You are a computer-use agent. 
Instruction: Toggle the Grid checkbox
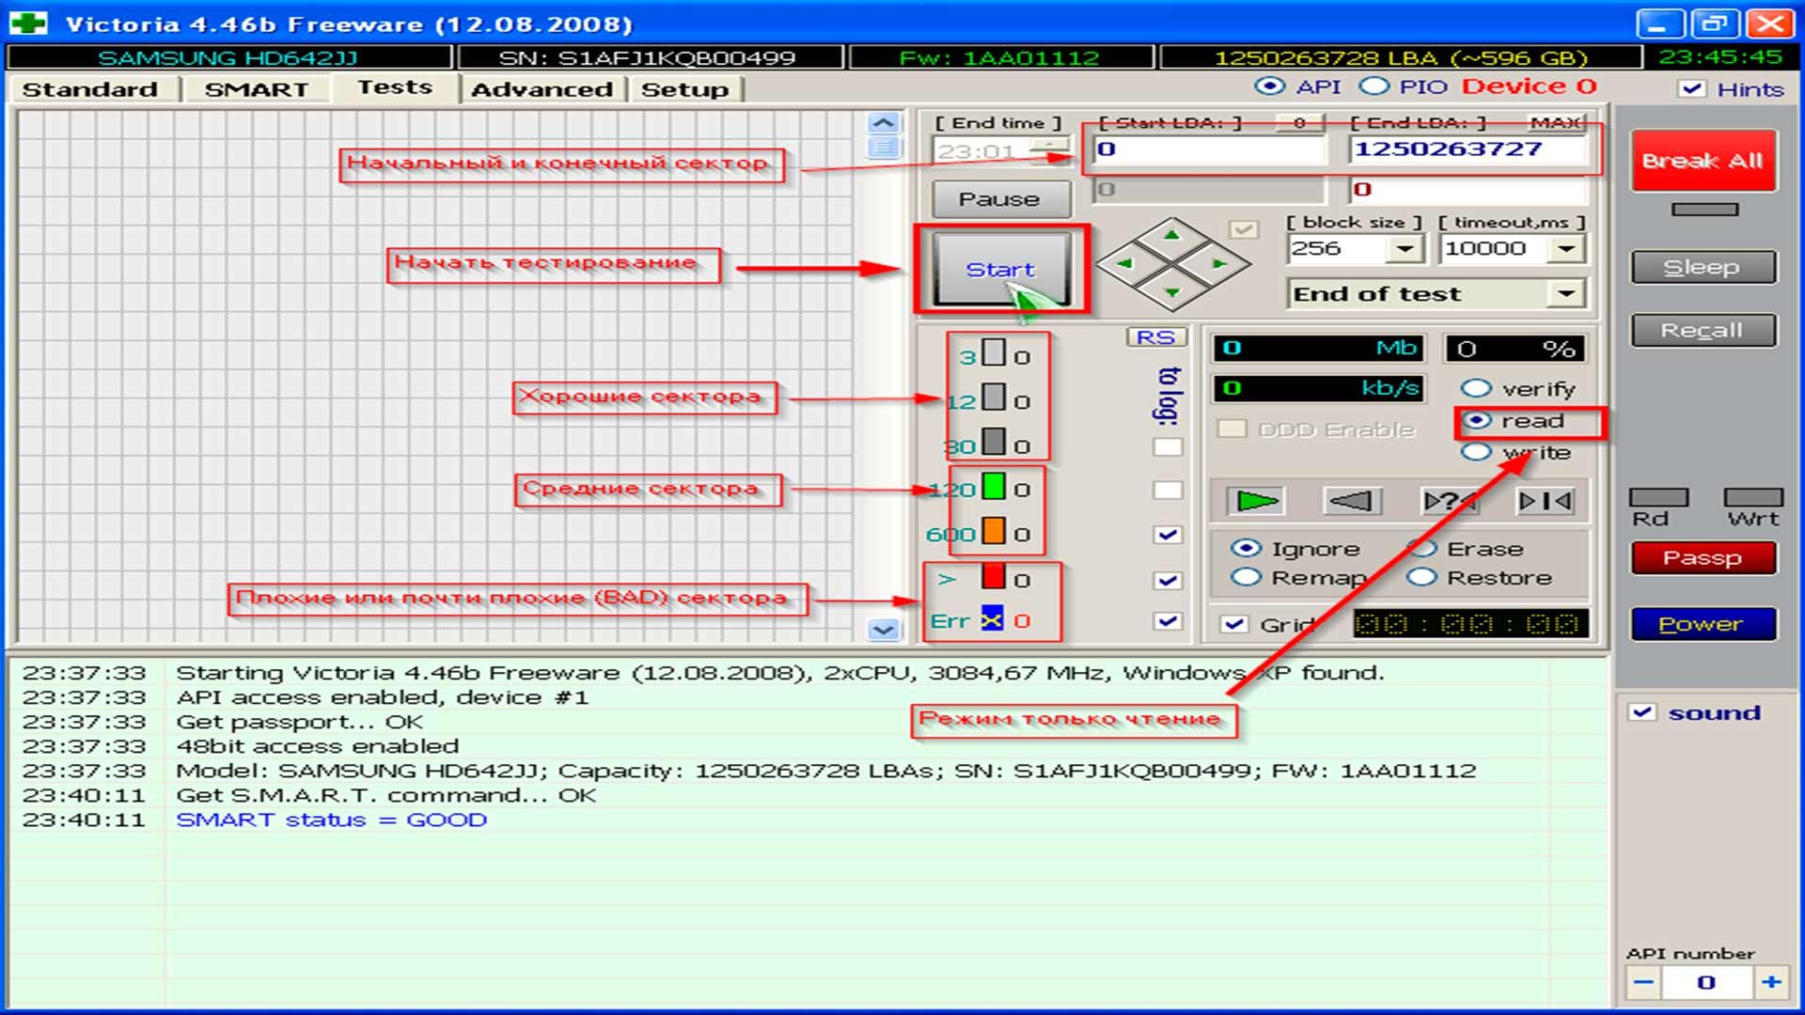click(x=1234, y=624)
